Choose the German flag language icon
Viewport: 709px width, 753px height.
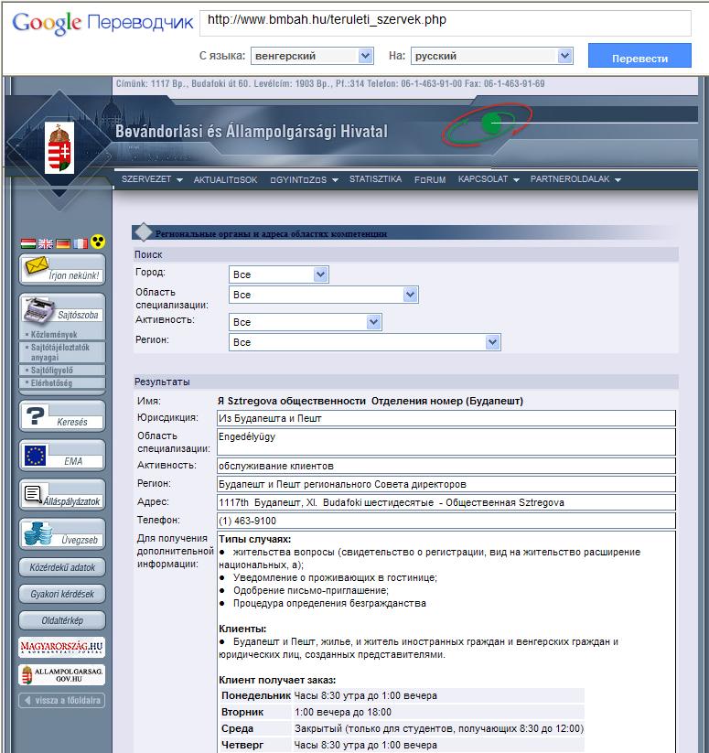pos(63,243)
